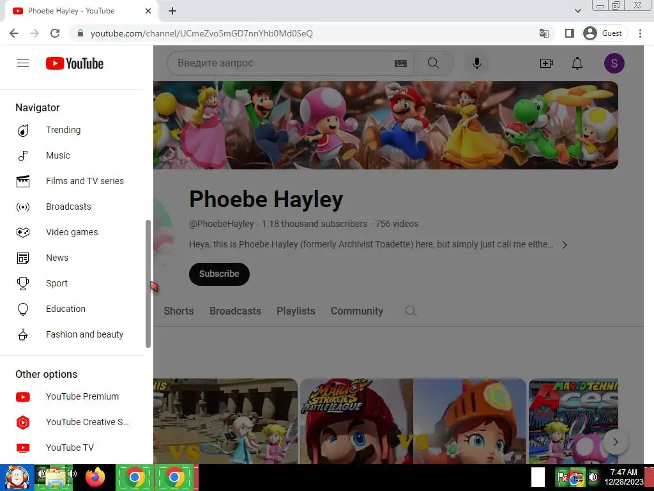Click the taskbar clock showing 7:47 AM
The image size is (654, 491).
click(624, 477)
